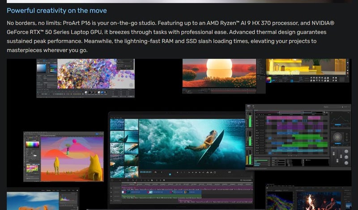Screen dimensions: 358x210
Task: Click the green level meter in audio app
Action: (x=249, y=121)
